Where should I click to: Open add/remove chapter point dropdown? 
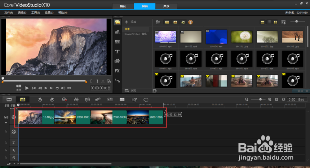tap(16, 109)
